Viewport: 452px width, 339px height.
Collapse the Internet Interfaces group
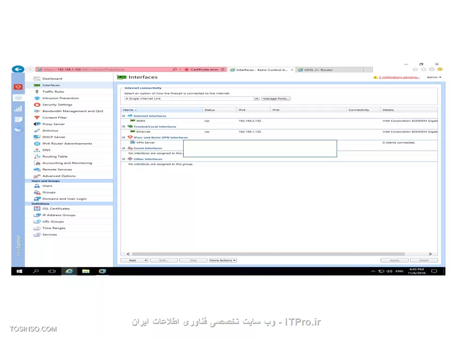tap(124, 116)
